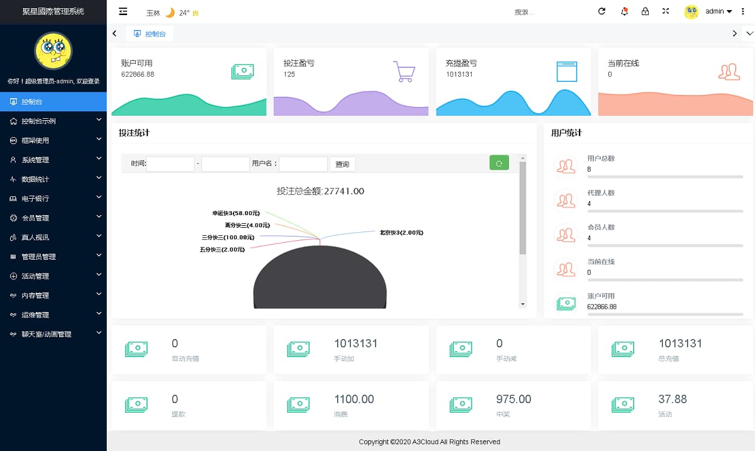Click the green refresh button in 投注统计

[x=499, y=163]
